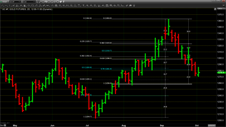This screenshot has height=127, width=226.
Task: Select the text T annotation tool
Action: (x=83, y=5)
